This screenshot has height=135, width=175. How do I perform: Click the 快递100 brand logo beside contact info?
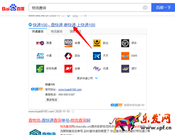click(37, 89)
